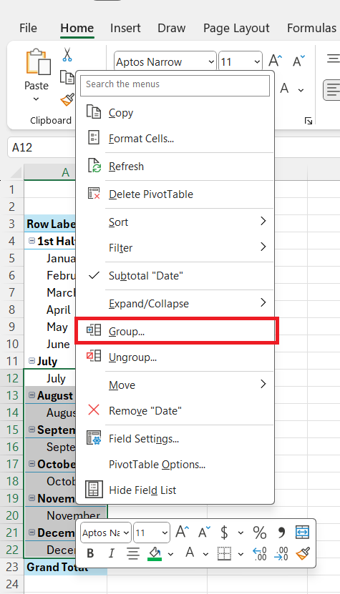Image resolution: width=340 pixels, height=594 pixels.
Task: Click Bold in the mini toolbar
Action: (x=90, y=553)
